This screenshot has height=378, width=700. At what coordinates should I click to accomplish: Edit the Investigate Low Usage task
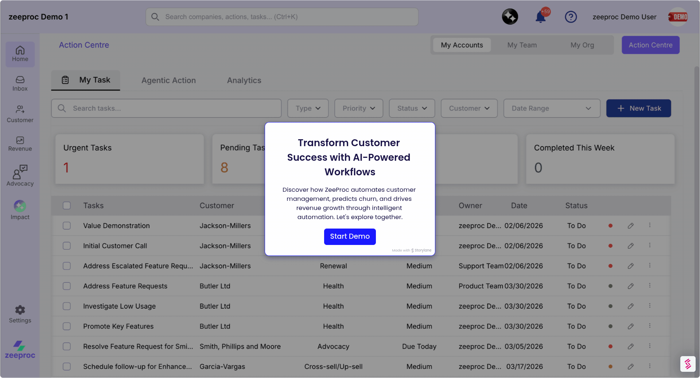click(x=631, y=306)
